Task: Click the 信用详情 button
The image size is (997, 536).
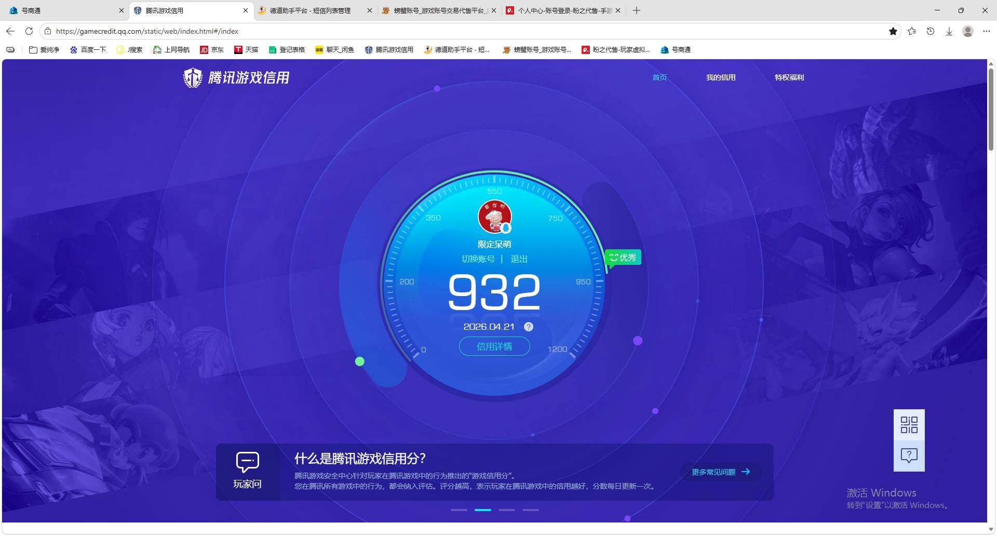Action: click(x=494, y=346)
